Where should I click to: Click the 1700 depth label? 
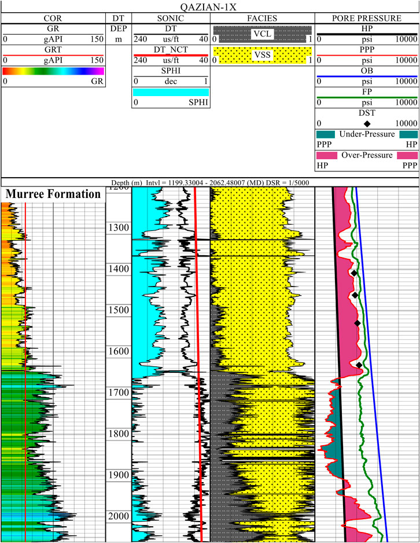(119, 392)
